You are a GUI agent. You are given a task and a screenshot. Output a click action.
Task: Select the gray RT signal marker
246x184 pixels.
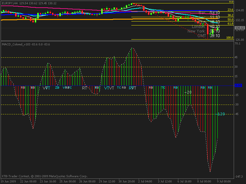(84, 88)
